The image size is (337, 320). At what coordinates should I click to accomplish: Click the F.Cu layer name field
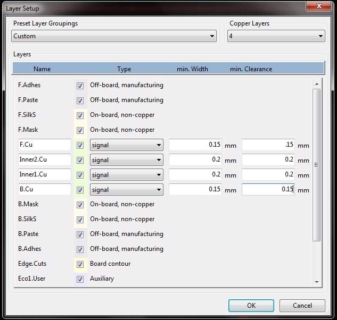[44, 145]
